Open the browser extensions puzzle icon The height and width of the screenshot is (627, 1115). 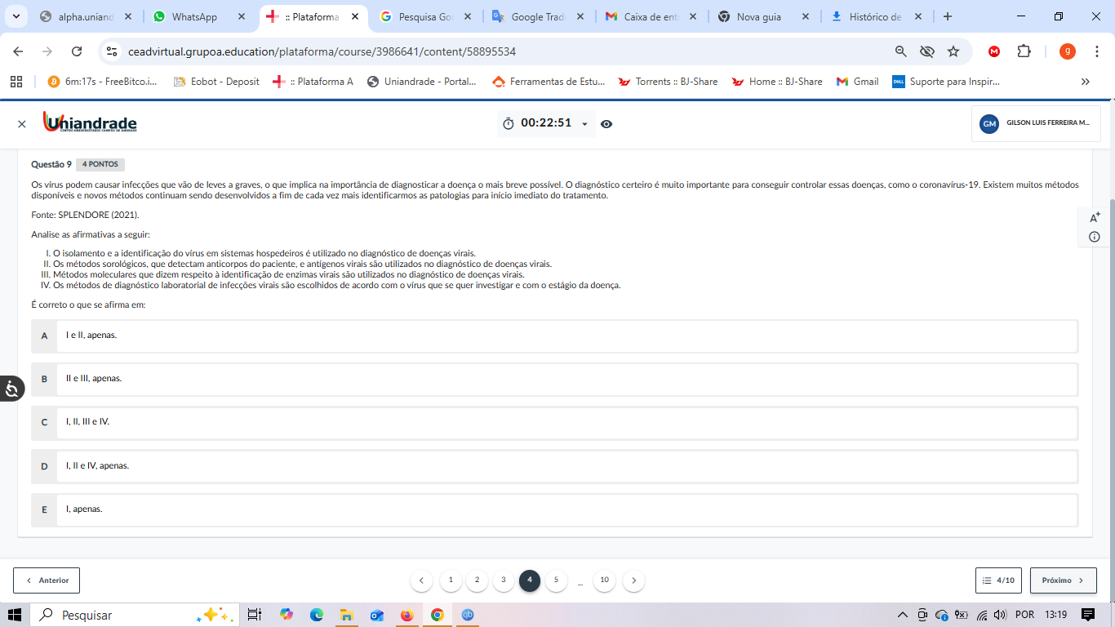(x=1024, y=51)
